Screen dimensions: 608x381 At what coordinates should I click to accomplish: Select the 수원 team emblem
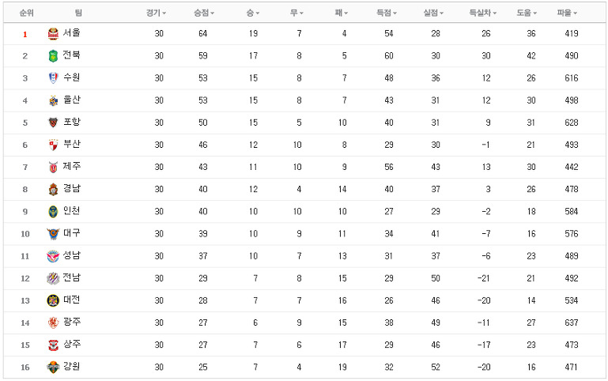(53, 78)
